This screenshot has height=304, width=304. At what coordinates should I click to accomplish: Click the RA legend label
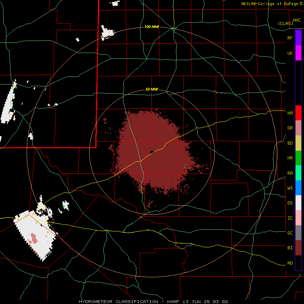pyautogui.click(x=290, y=173)
